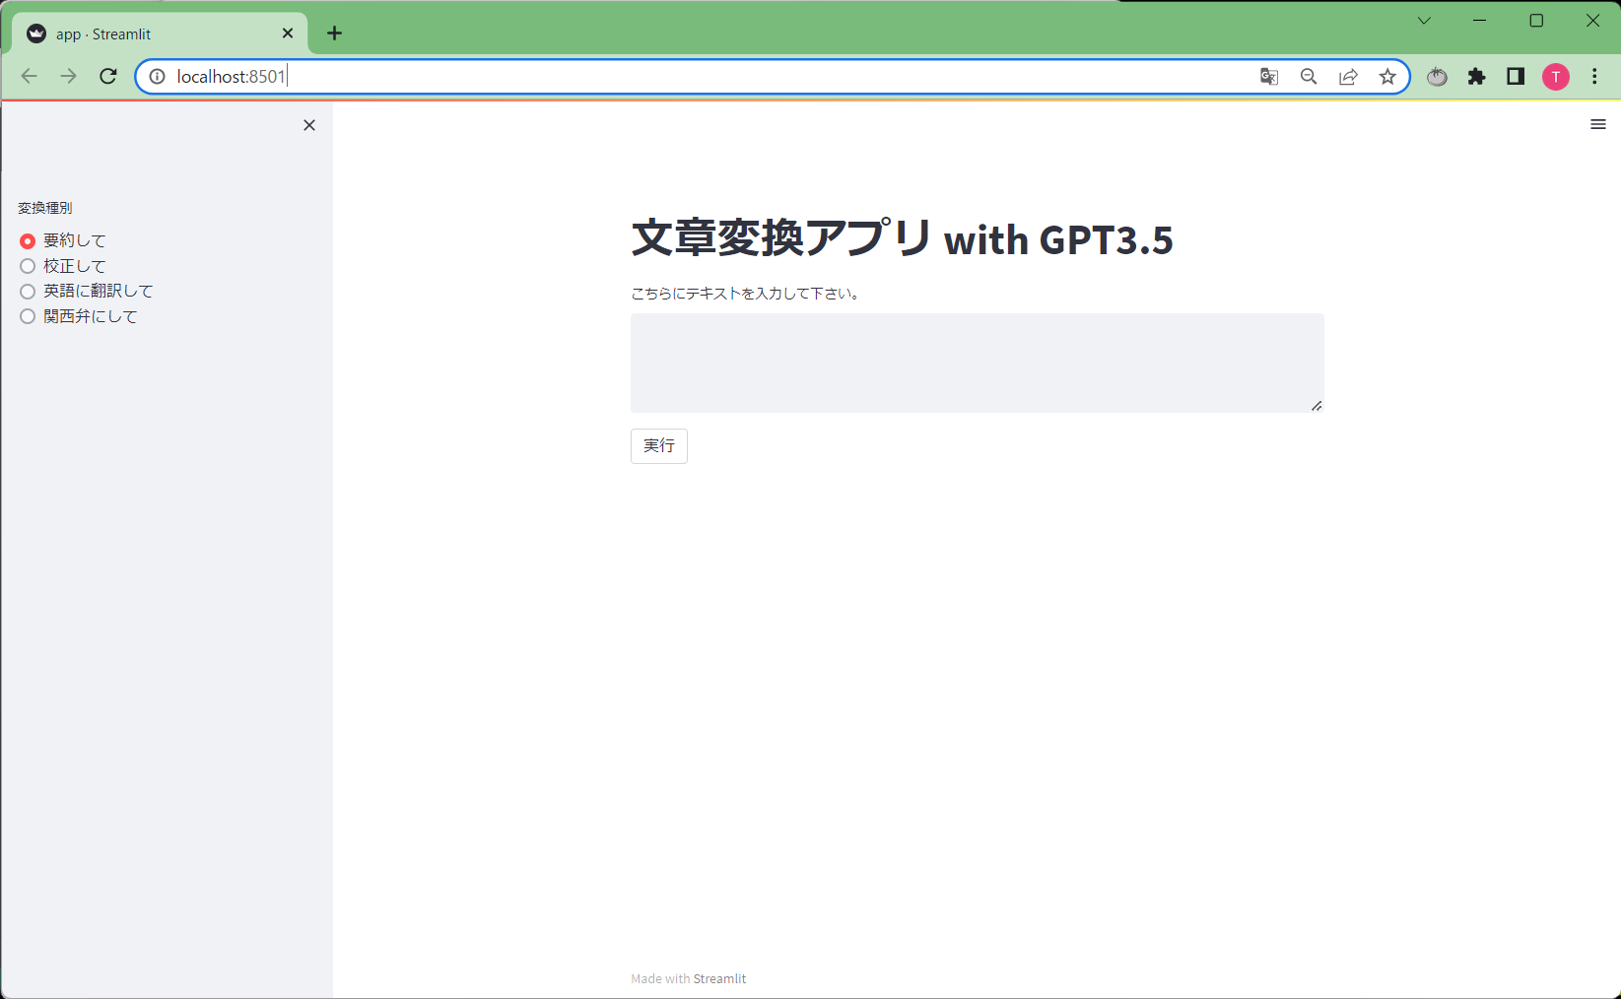This screenshot has width=1621, height=999.
Task: Grab the textarea resize handle
Action: 1317,405
